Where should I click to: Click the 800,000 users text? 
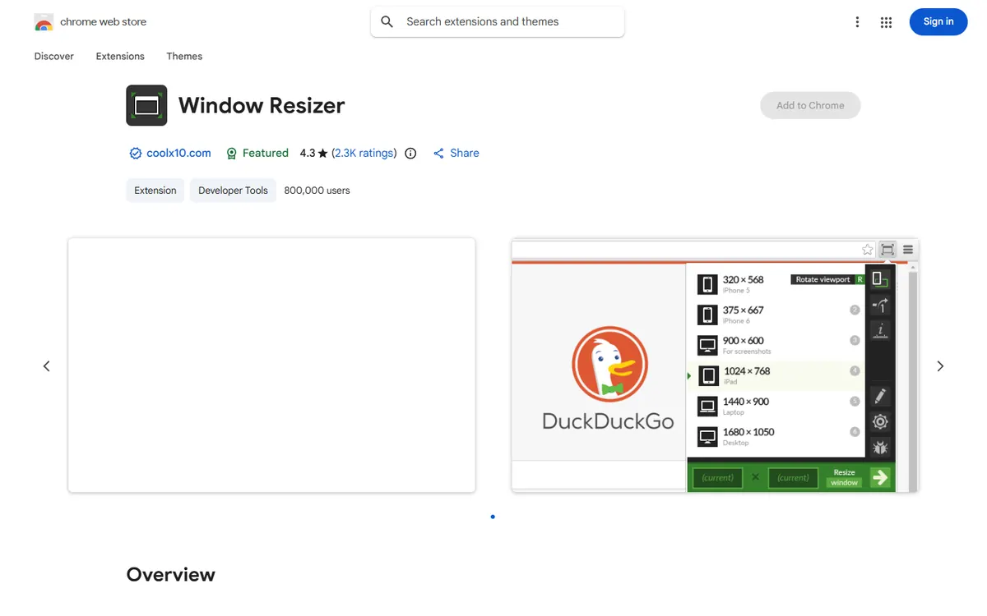click(x=317, y=191)
